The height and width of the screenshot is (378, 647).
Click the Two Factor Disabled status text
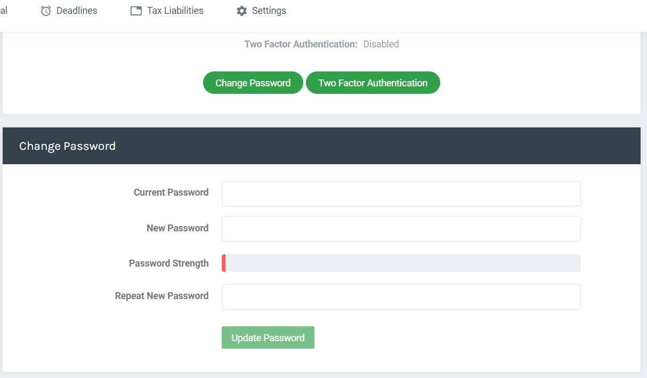click(x=381, y=44)
